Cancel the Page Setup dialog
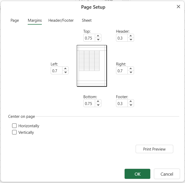 pyautogui.click(x=167, y=174)
